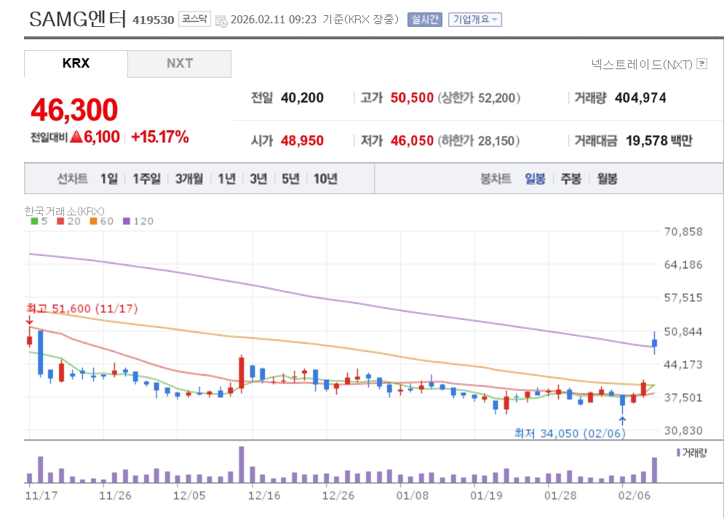Click the red 20-day moving average legend

pyautogui.click(x=68, y=221)
